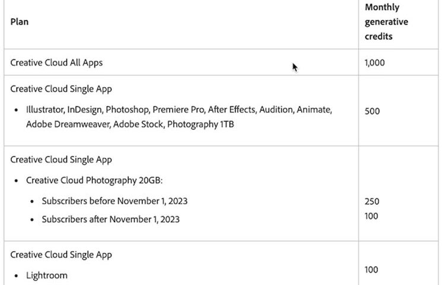445x285 pixels.
Task: Click the 1,000 credits value
Action: tap(374, 62)
